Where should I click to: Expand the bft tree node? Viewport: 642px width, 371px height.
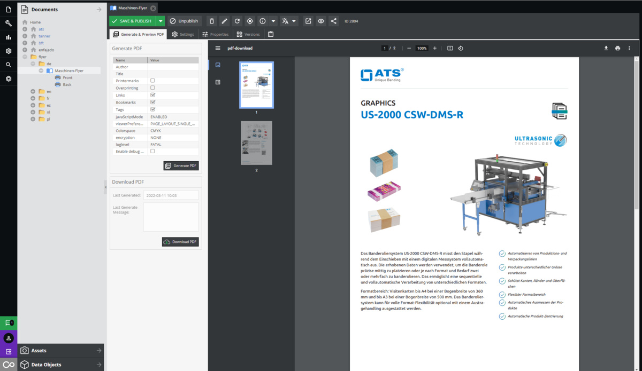click(25, 43)
